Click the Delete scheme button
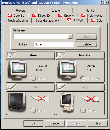This screenshot has height=130, width=110. [87, 44]
